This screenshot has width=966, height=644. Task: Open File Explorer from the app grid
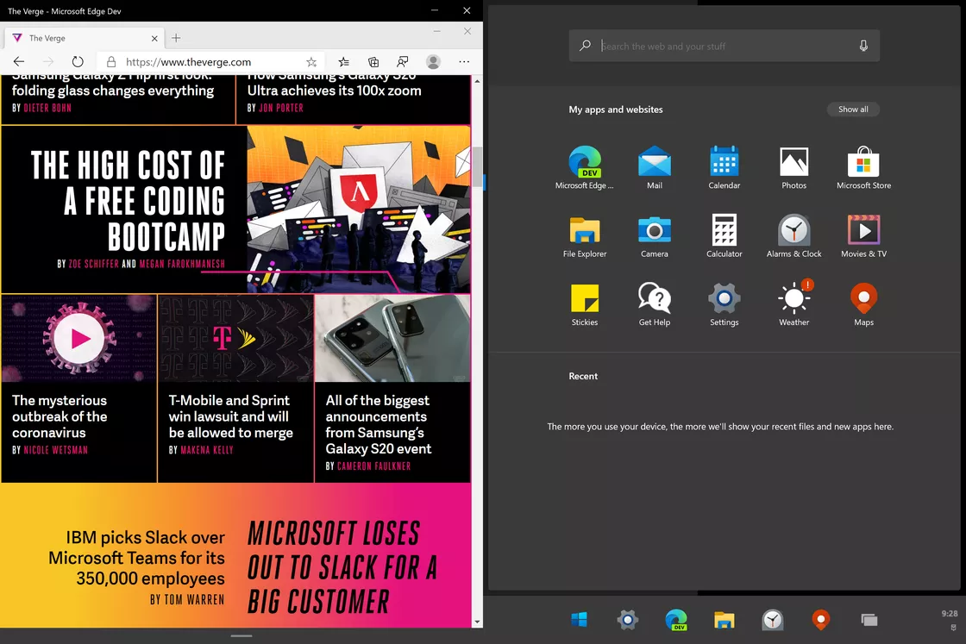click(x=585, y=236)
